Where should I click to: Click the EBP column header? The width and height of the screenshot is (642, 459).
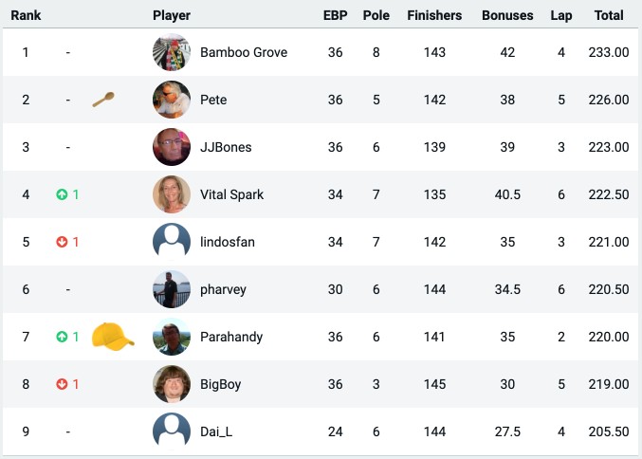[x=336, y=15]
